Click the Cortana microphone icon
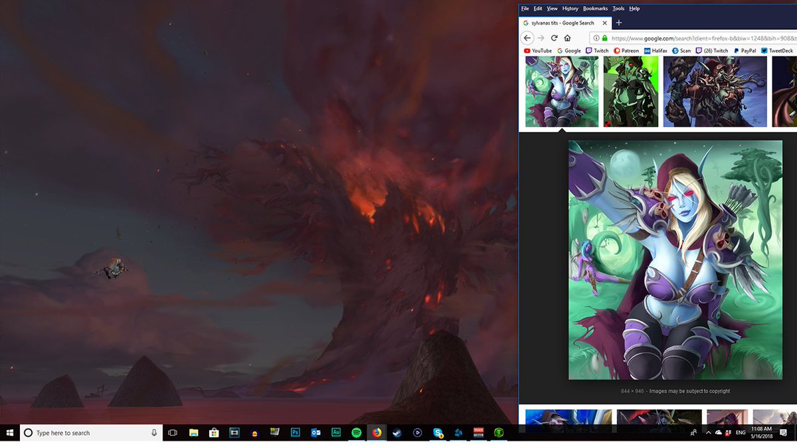797x448 pixels. pyautogui.click(x=154, y=433)
